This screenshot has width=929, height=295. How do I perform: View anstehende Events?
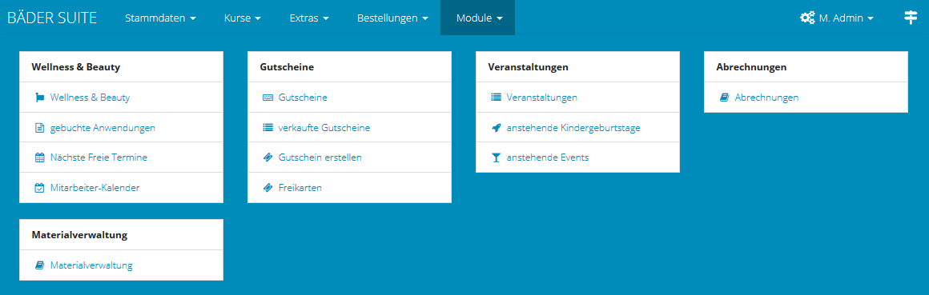tap(548, 157)
